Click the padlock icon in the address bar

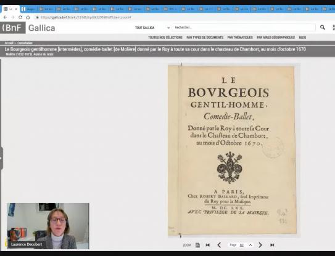38,17
